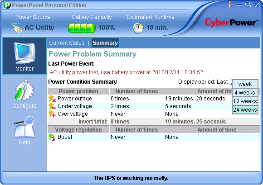The height and width of the screenshot is (185, 263).
Task: Open the Configure tools icon
Action: pyautogui.click(x=24, y=90)
